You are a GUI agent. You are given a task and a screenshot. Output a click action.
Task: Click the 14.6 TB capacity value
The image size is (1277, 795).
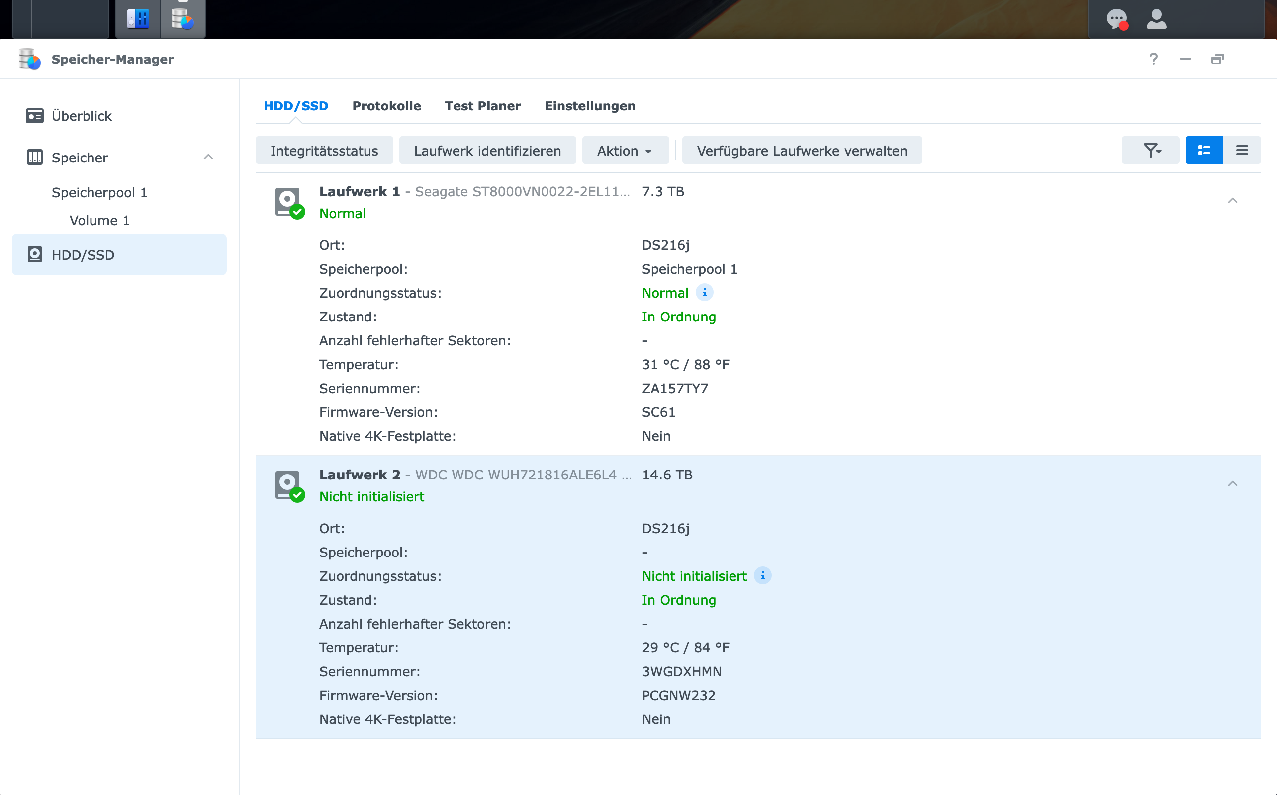click(667, 475)
